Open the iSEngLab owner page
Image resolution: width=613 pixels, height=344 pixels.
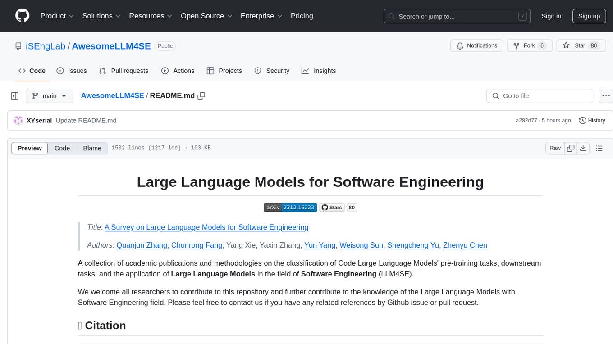point(46,46)
